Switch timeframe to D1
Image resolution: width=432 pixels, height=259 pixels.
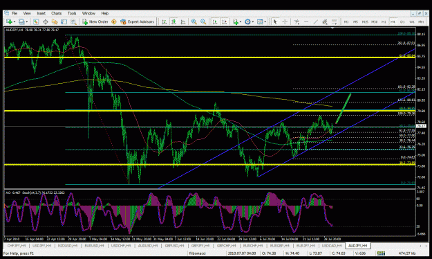coord(402,21)
